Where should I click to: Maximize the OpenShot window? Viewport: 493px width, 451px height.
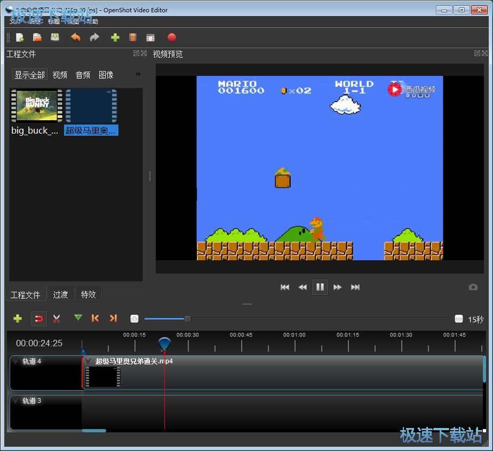[462, 10]
